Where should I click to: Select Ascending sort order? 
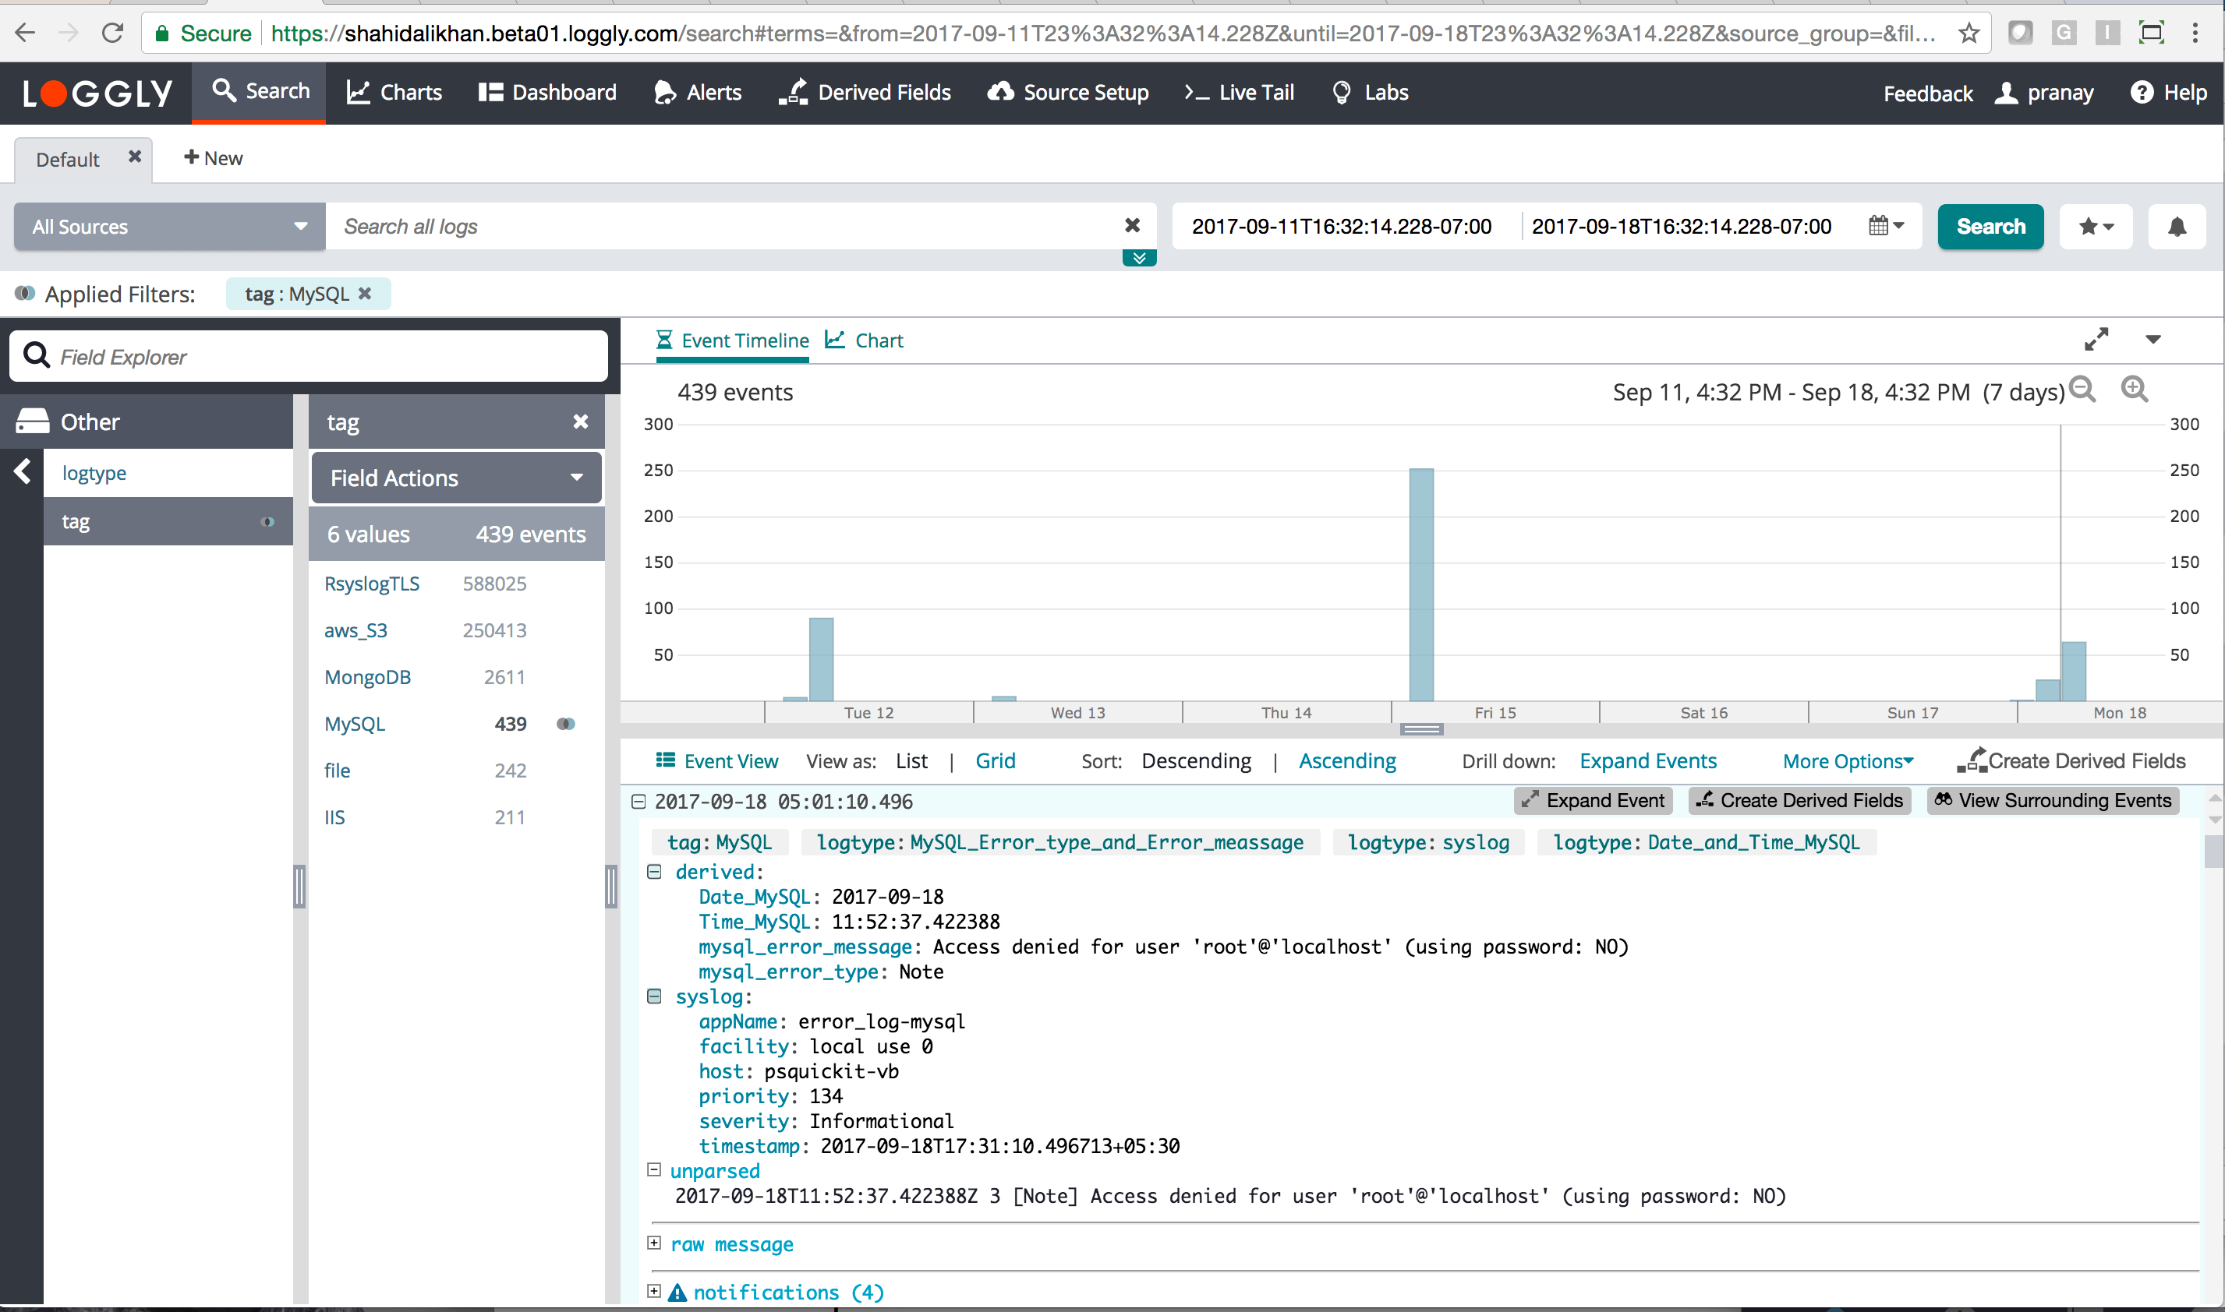(x=1347, y=760)
